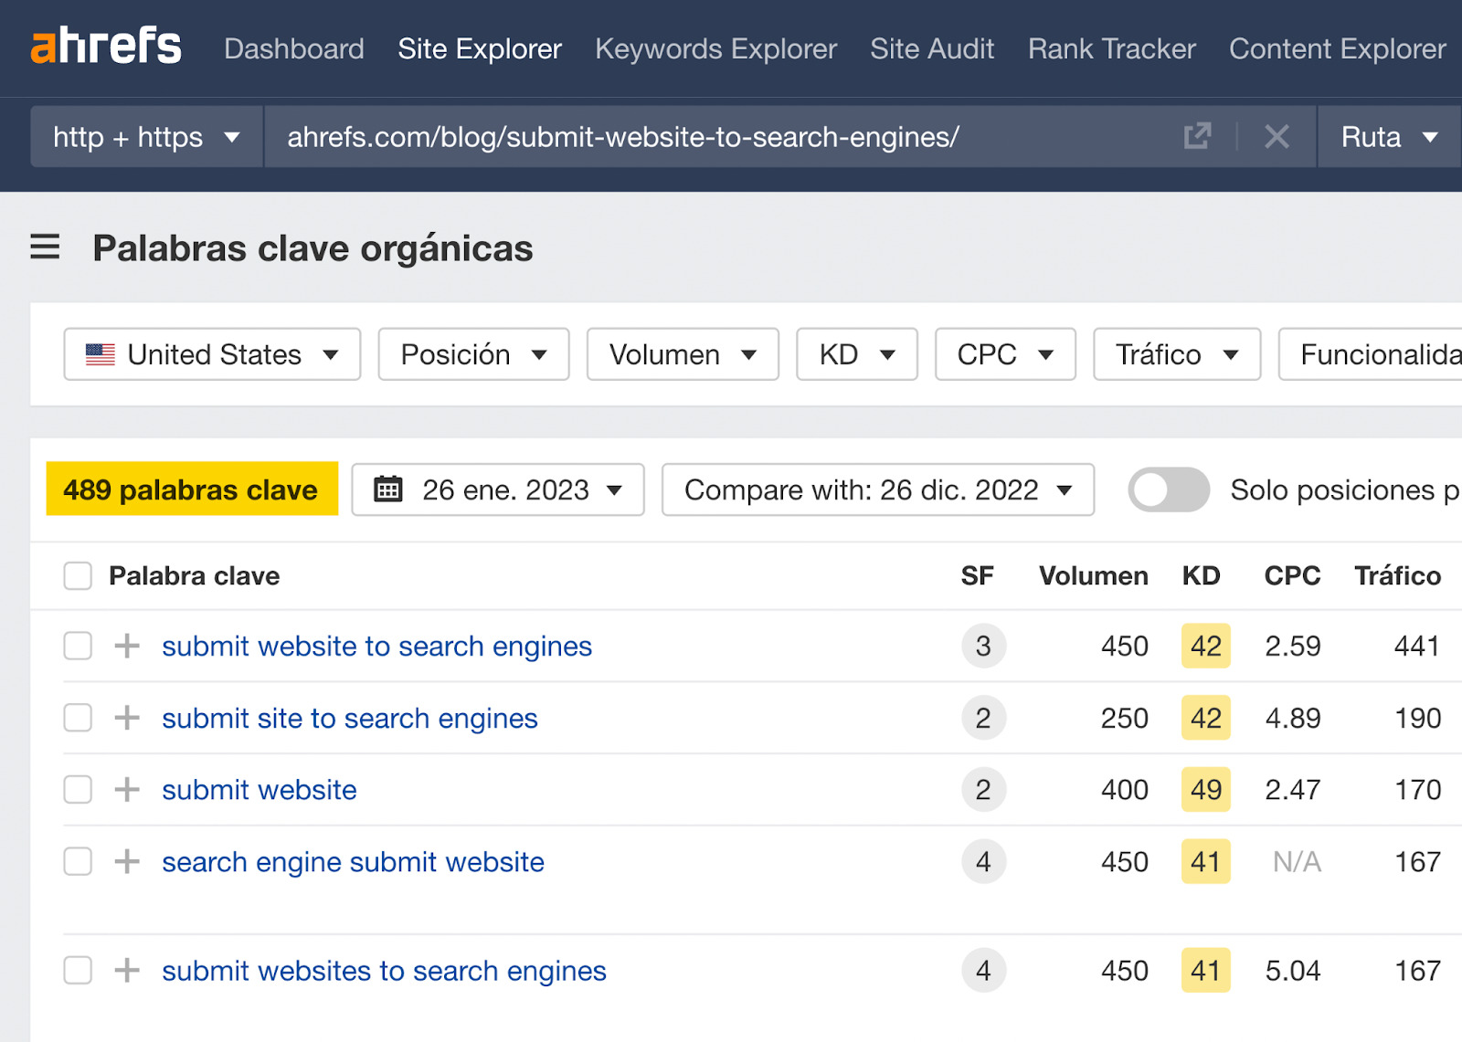1462x1042 pixels.
Task: Clear the URL with X icon
Action: tap(1277, 137)
